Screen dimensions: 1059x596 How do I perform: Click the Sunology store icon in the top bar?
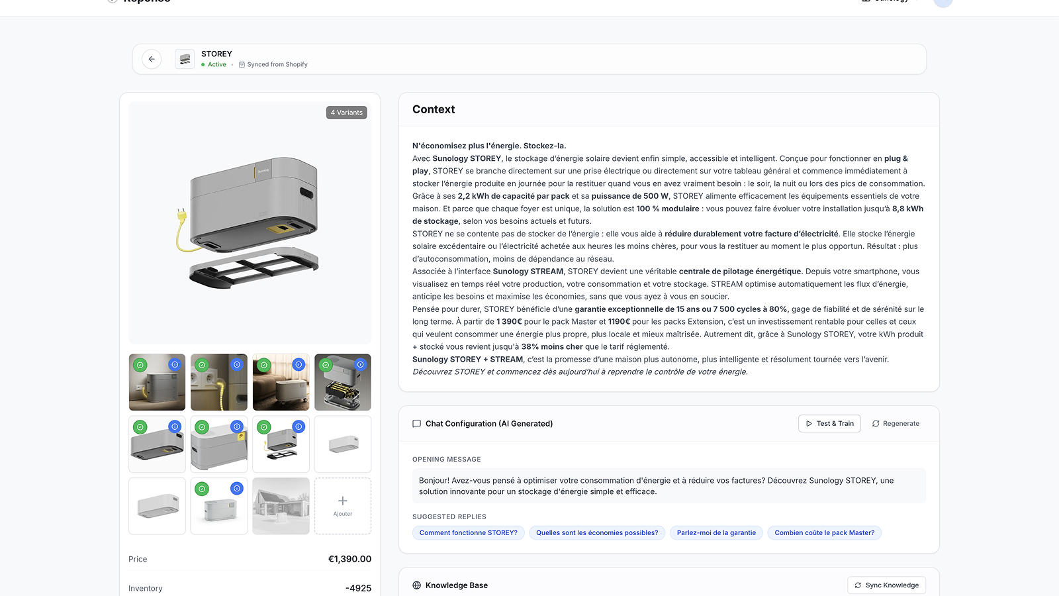[x=864, y=1]
